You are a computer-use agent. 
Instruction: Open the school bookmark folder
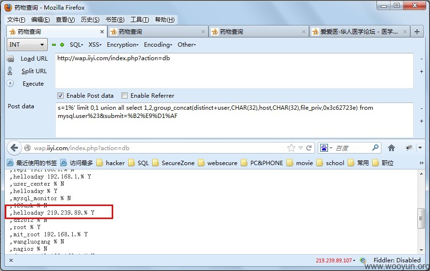[330, 163]
